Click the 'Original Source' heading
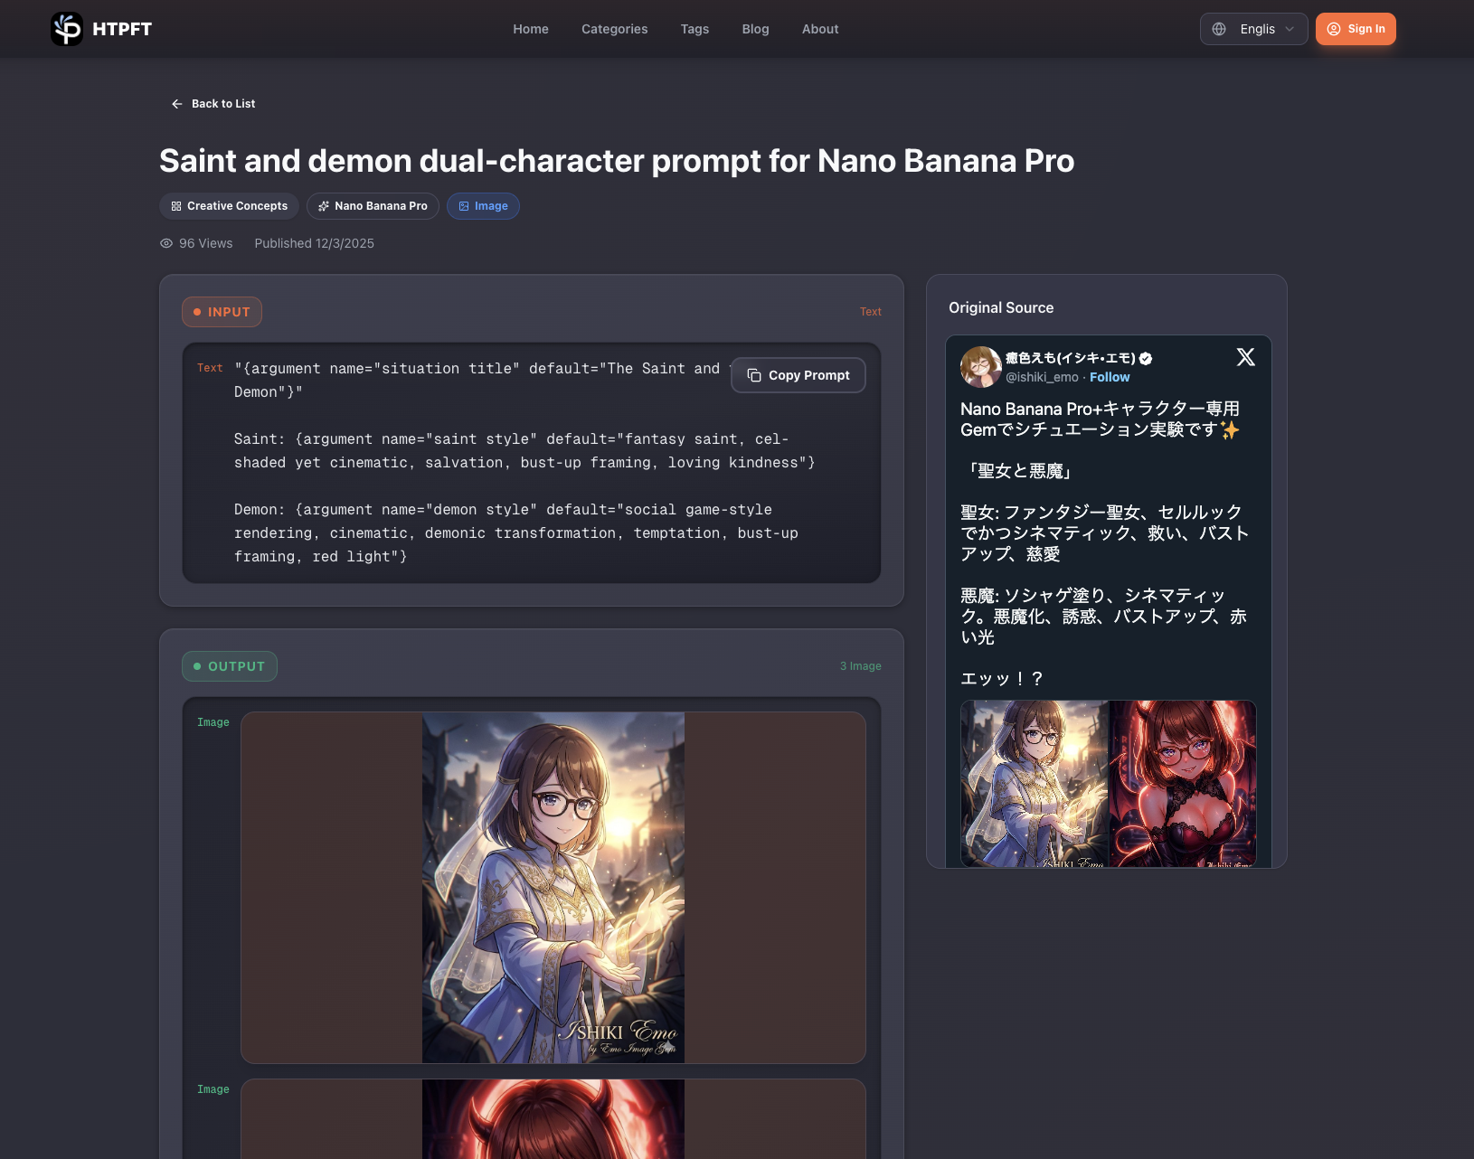This screenshot has height=1159, width=1474. click(1001, 307)
